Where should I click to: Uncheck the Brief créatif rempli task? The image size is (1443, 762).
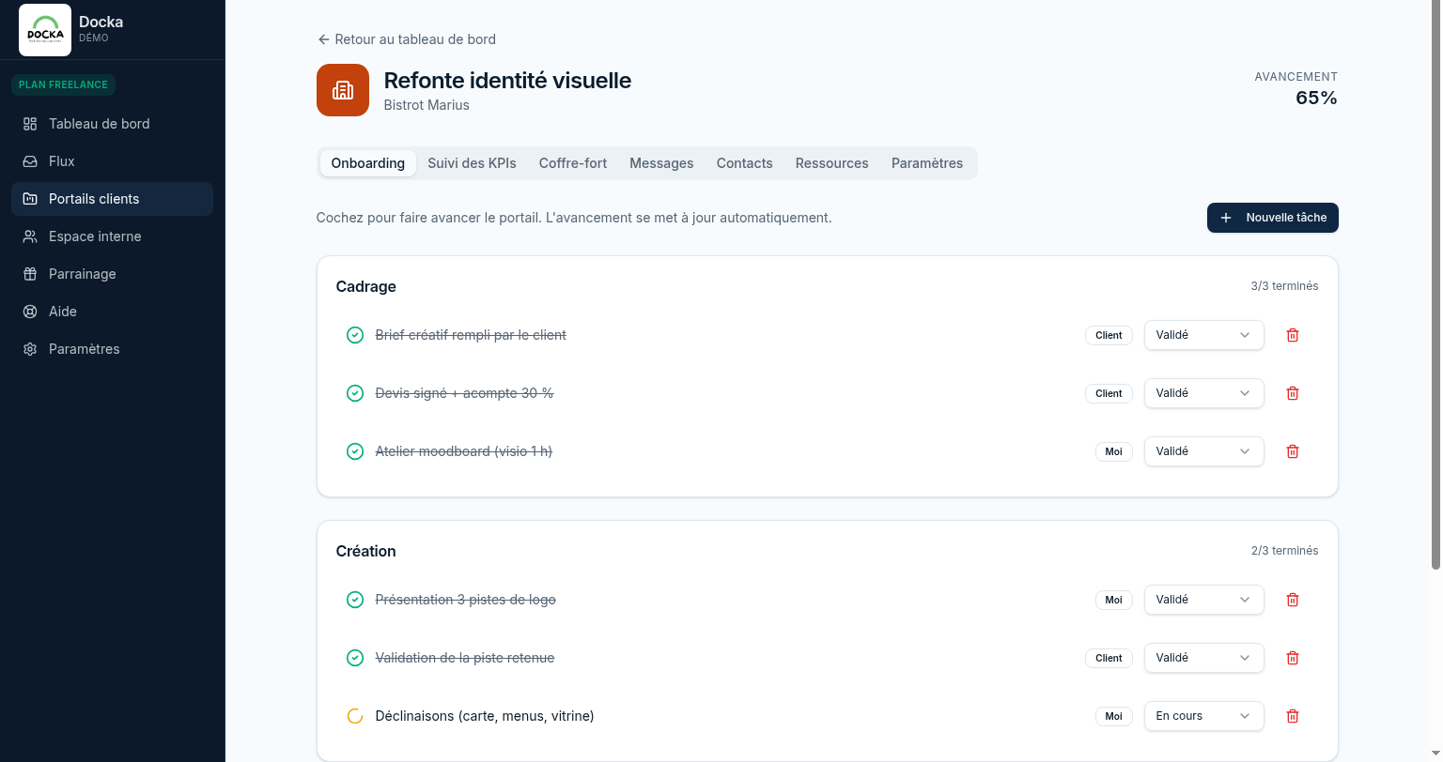(355, 335)
